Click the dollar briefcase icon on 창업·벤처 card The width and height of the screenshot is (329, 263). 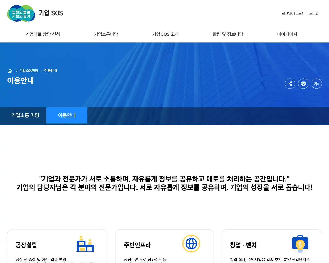coord(300,243)
